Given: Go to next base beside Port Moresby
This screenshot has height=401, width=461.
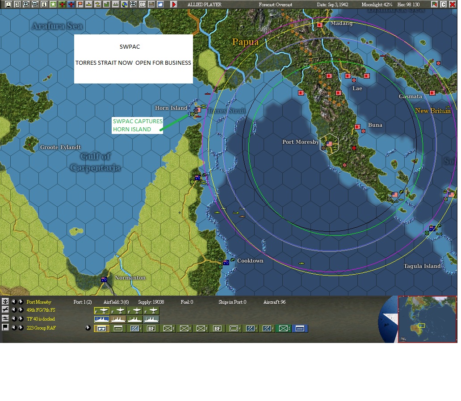Looking at the screenshot, I should coord(21,301).
